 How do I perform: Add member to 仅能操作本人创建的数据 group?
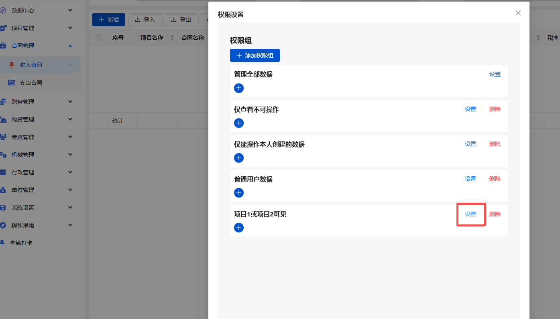pyautogui.click(x=239, y=158)
